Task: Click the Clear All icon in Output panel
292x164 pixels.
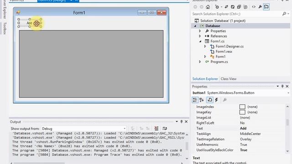Action: pyautogui.click(x=156, y=128)
